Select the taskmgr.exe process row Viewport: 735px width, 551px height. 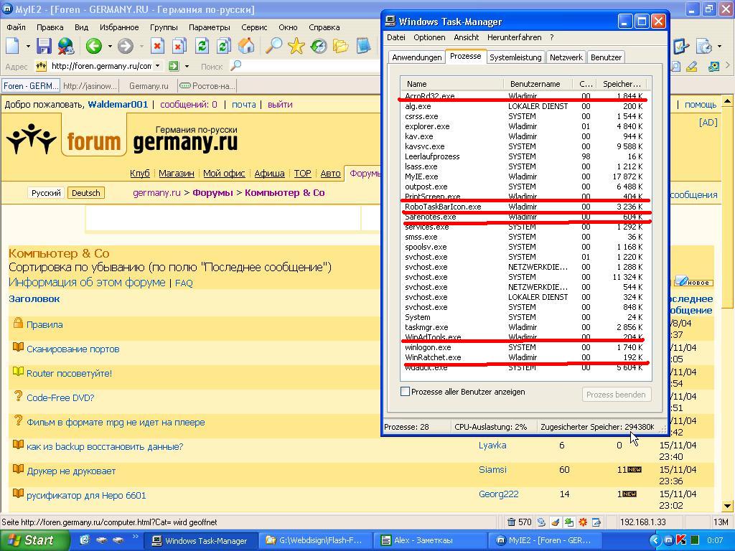tap(525, 327)
